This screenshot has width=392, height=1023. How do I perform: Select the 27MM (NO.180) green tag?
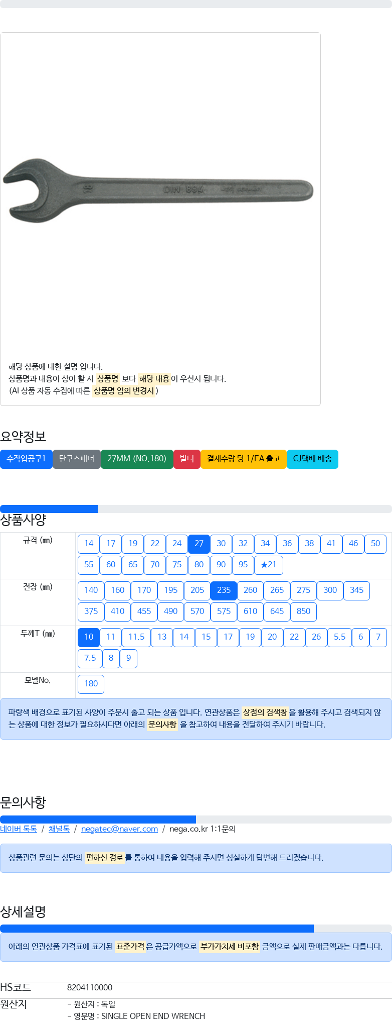[137, 459]
